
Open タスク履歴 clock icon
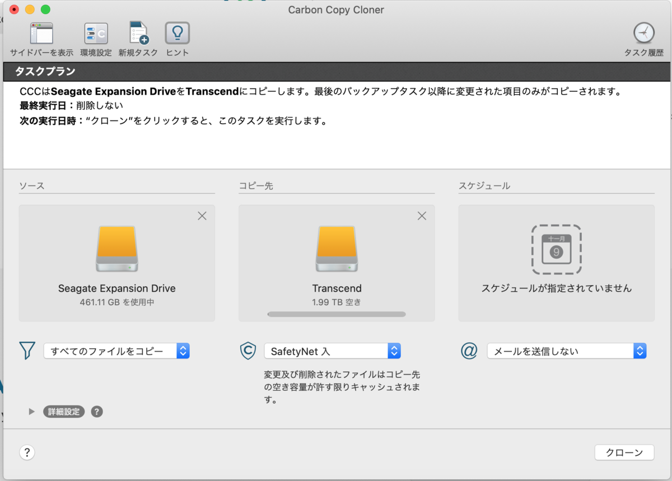click(x=643, y=34)
